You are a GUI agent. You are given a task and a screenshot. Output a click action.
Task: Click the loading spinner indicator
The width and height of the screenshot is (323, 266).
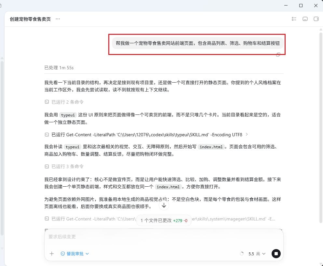click(x=242, y=254)
